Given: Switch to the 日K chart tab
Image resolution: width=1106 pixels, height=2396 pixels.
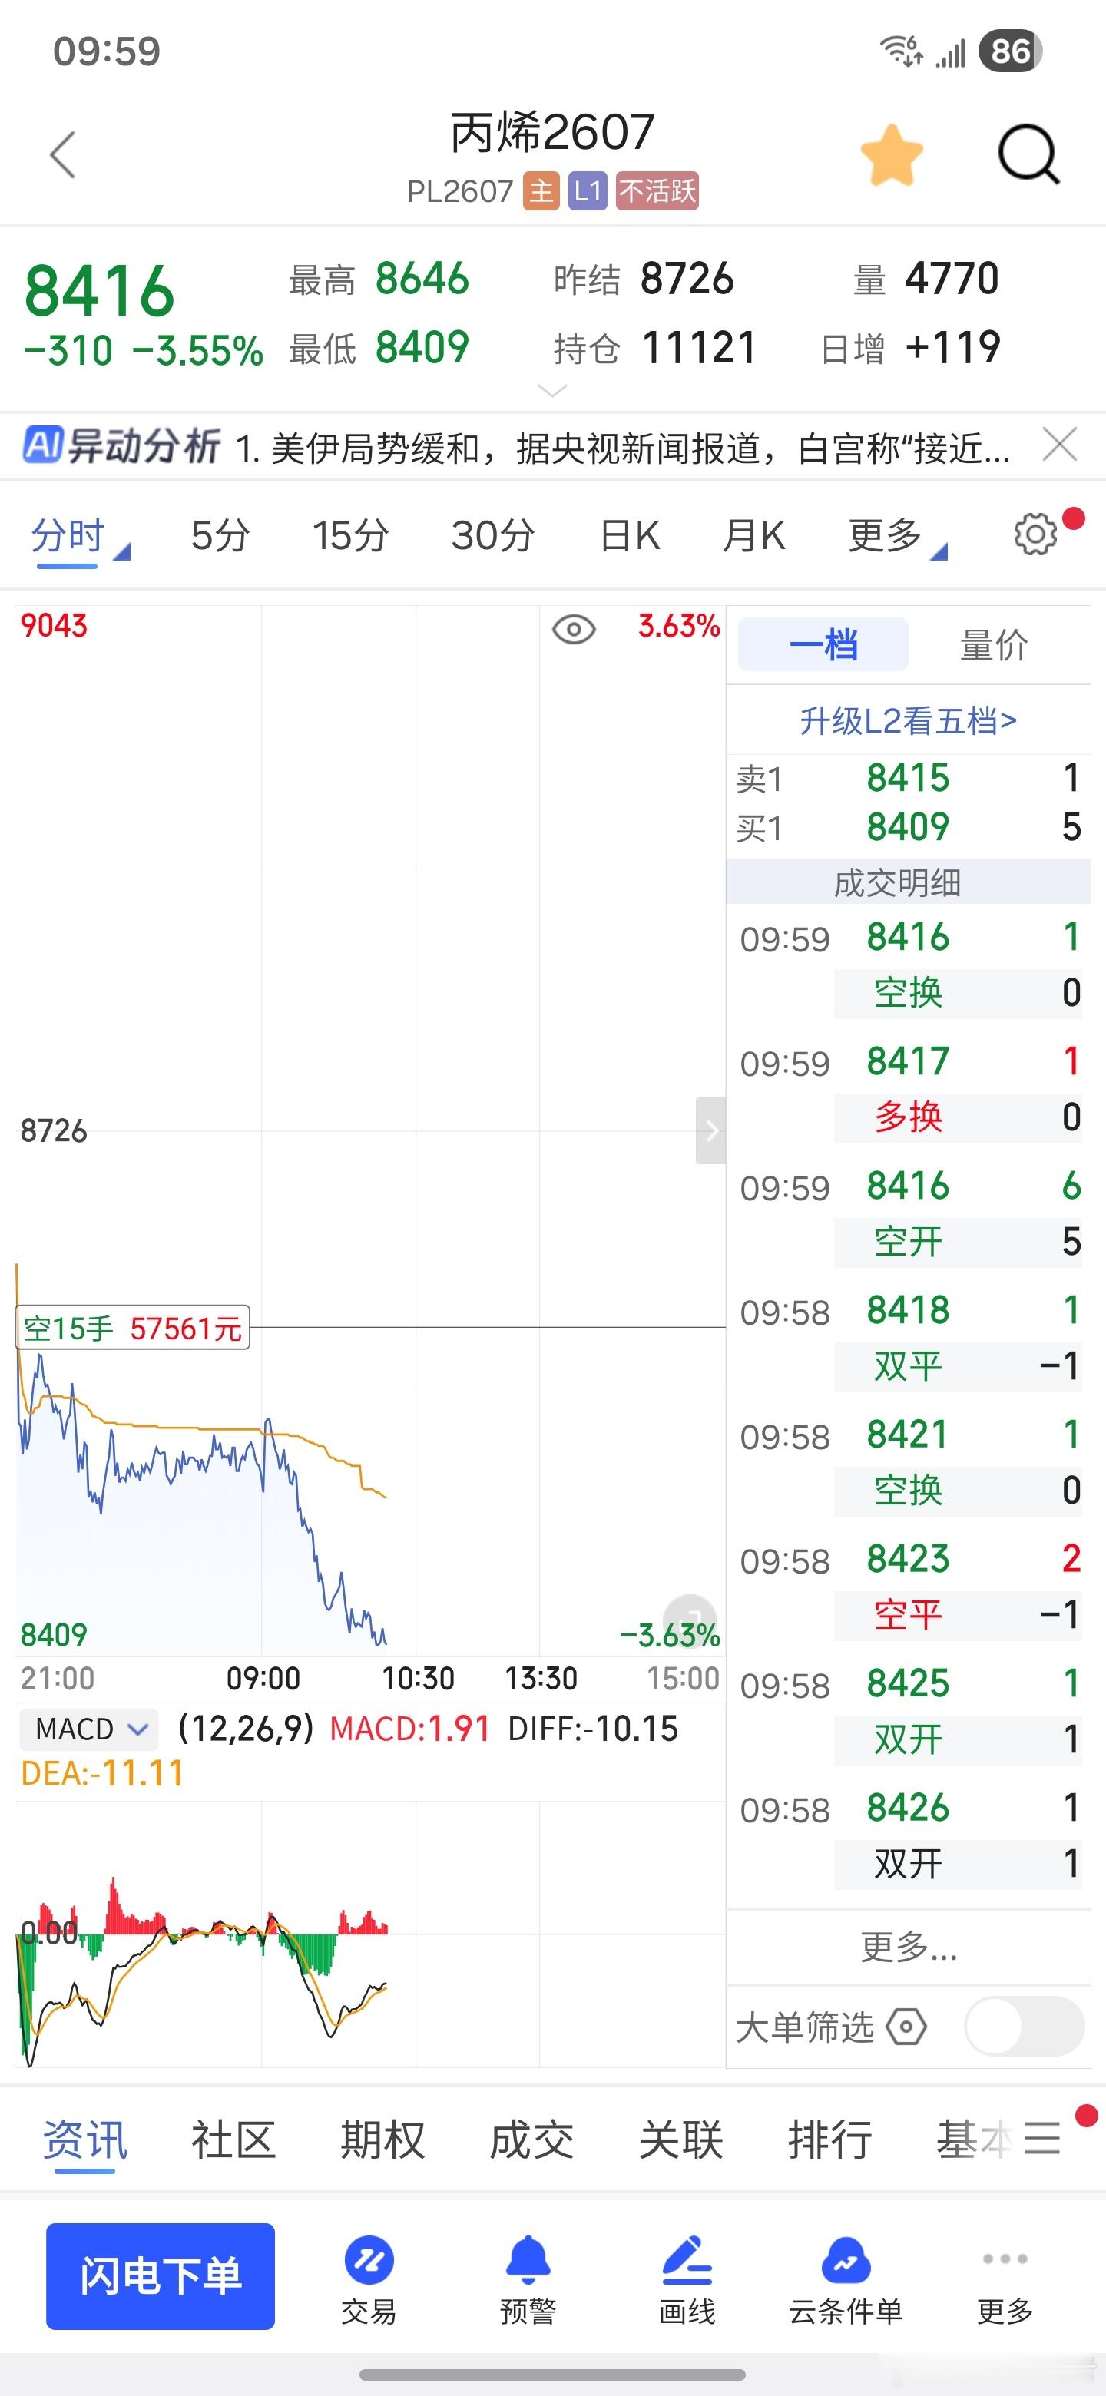Looking at the screenshot, I should coord(630,536).
